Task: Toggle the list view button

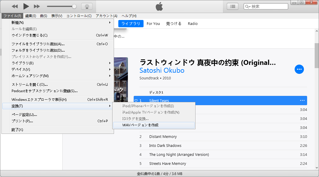Action: click(233, 6)
